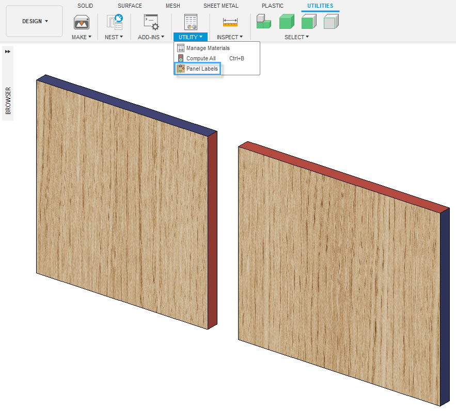Image resolution: width=456 pixels, height=411 pixels.
Task: Click the 3D Print icon above Make
Action: [x=82, y=22]
